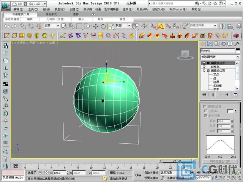Click the Plane01 object color swatch
Image resolution: width=243 pixels, height=182 pixels.
click(x=238, y=50)
